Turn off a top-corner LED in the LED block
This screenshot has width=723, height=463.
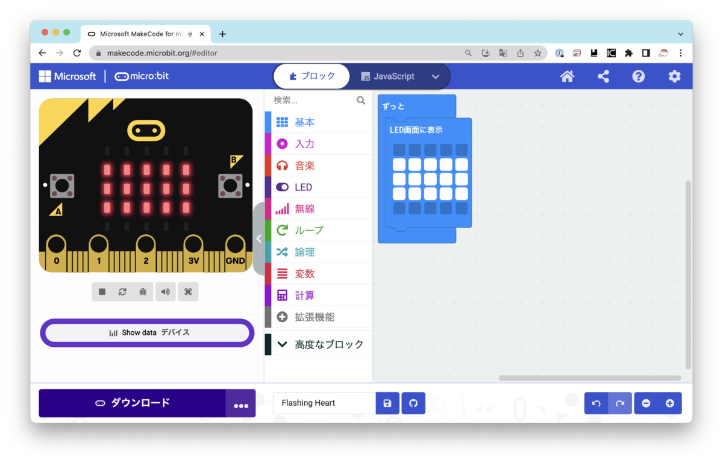pos(399,149)
